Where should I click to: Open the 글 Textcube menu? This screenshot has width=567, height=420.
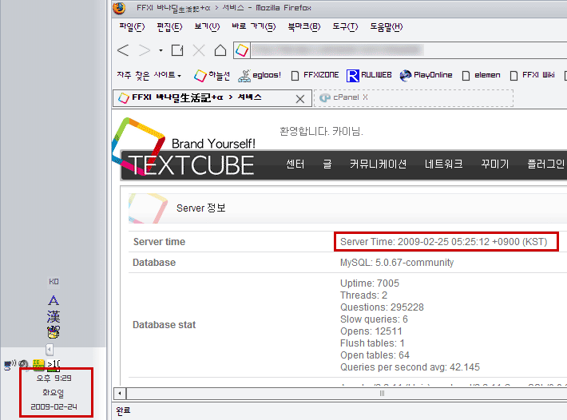click(327, 164)
